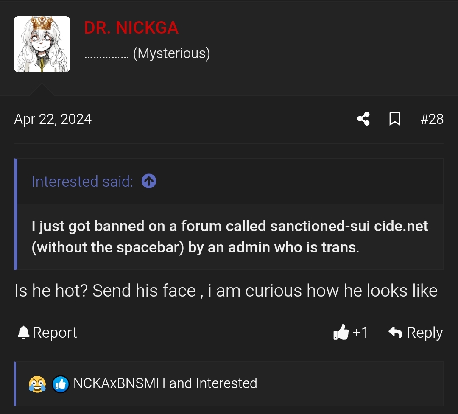Open the post permalink #28

click(432, 119)
